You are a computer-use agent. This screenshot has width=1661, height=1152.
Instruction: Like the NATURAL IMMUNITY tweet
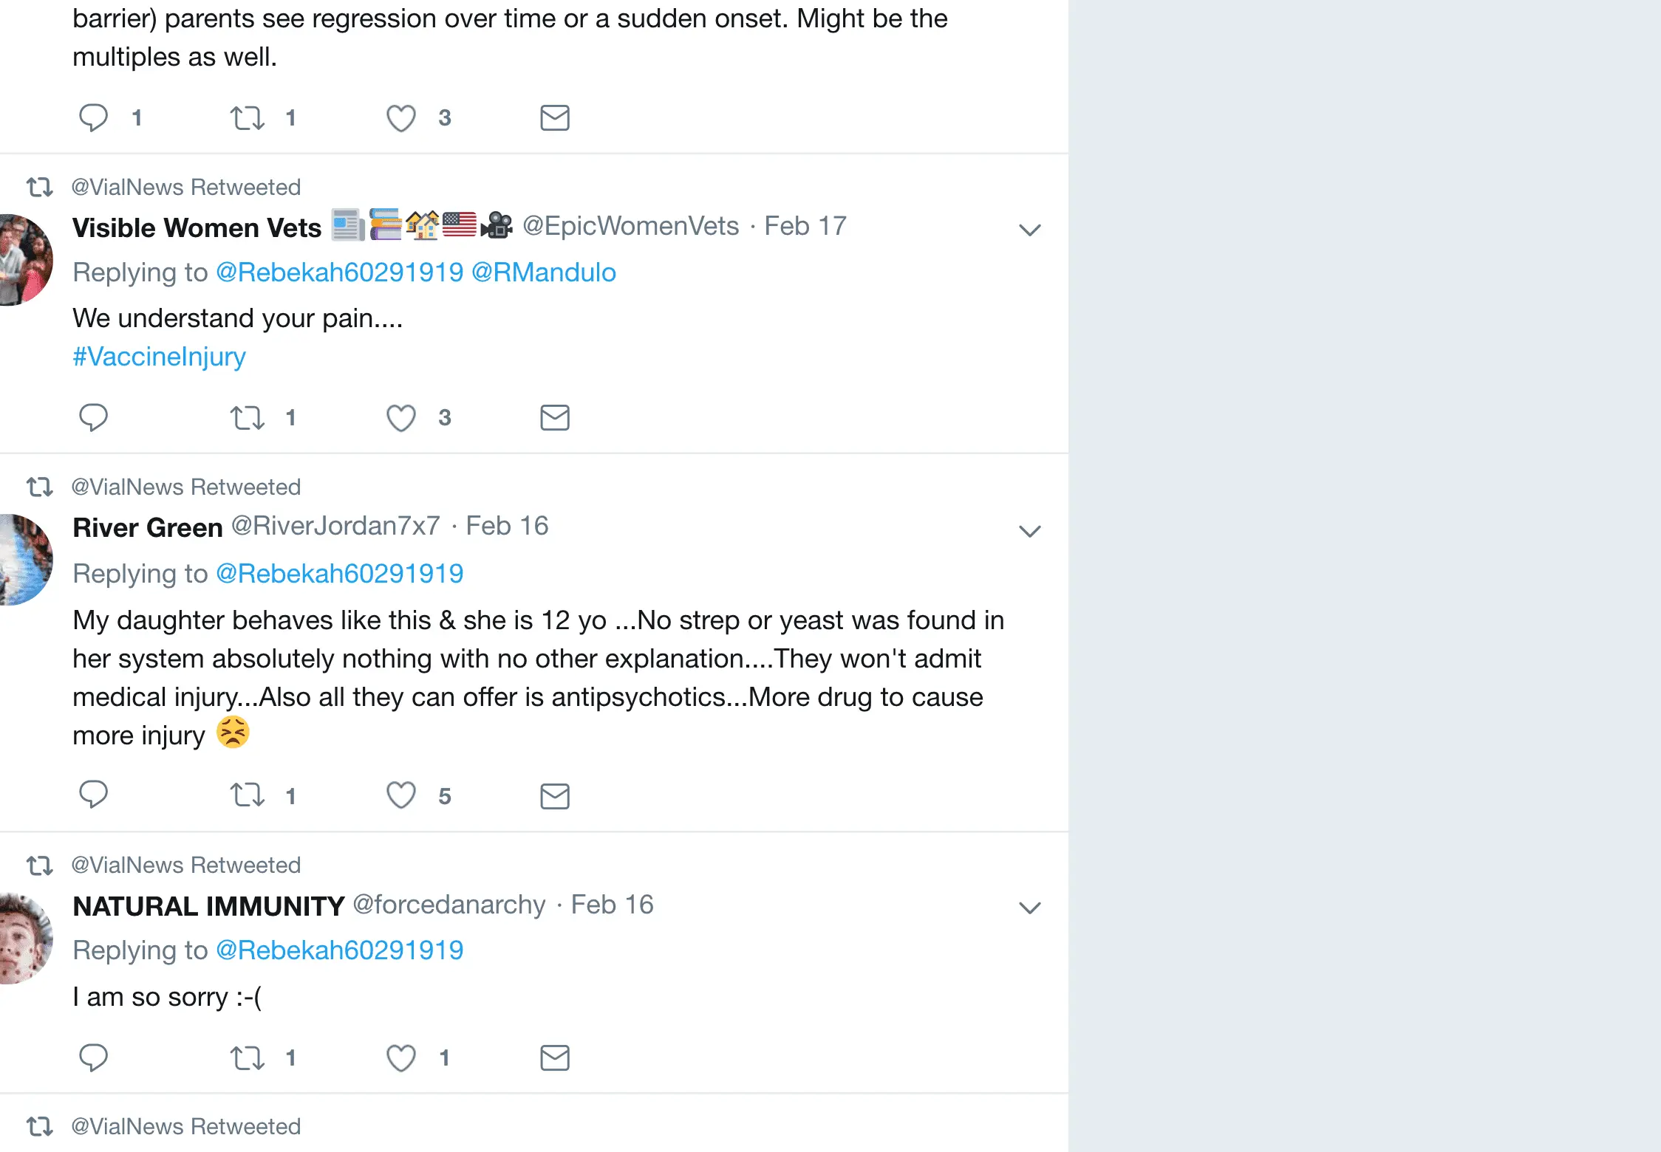point(401,1057)
